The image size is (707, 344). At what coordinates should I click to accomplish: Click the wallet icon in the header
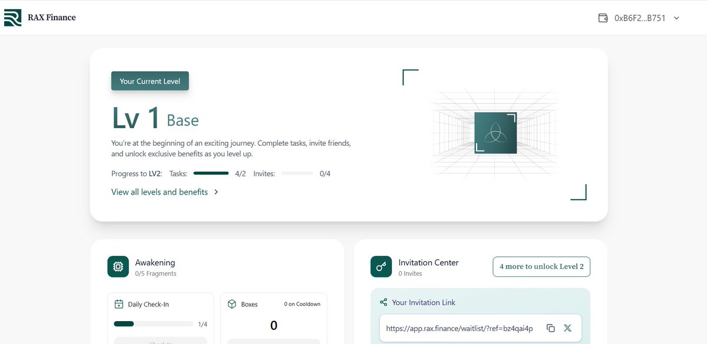coord(603,18)
